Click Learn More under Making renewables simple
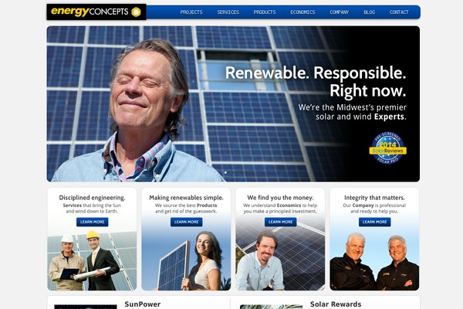Viewport: 463px width, 309px height. (186, 222)
